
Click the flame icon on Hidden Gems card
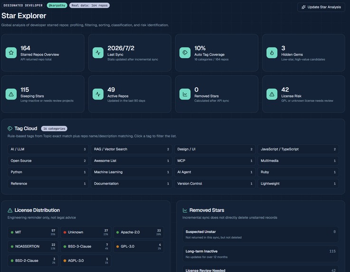tap(272, 53)
